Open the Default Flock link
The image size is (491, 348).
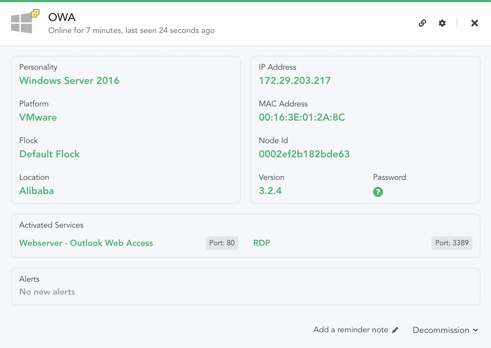point(49,154)
